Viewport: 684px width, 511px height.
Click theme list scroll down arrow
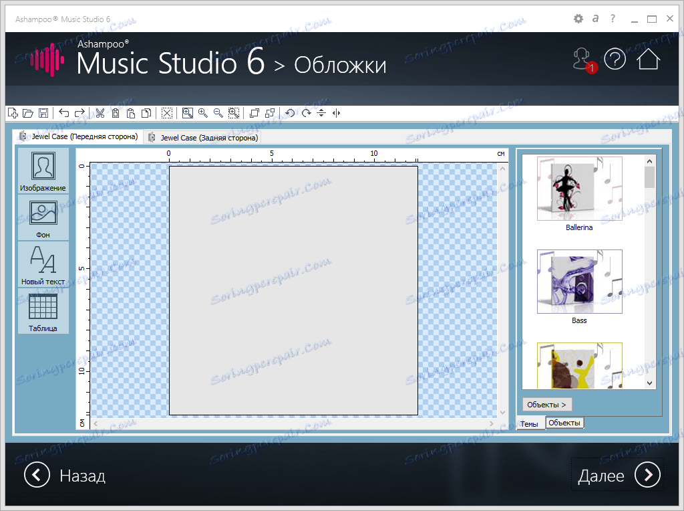[649, 383]
